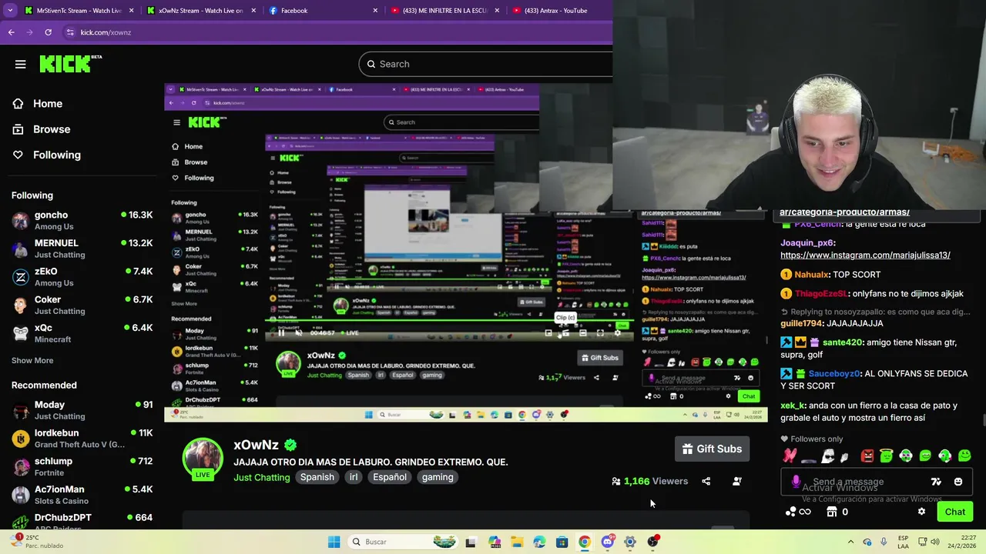Open Windows Start button on taskbar

coord(334,542)
